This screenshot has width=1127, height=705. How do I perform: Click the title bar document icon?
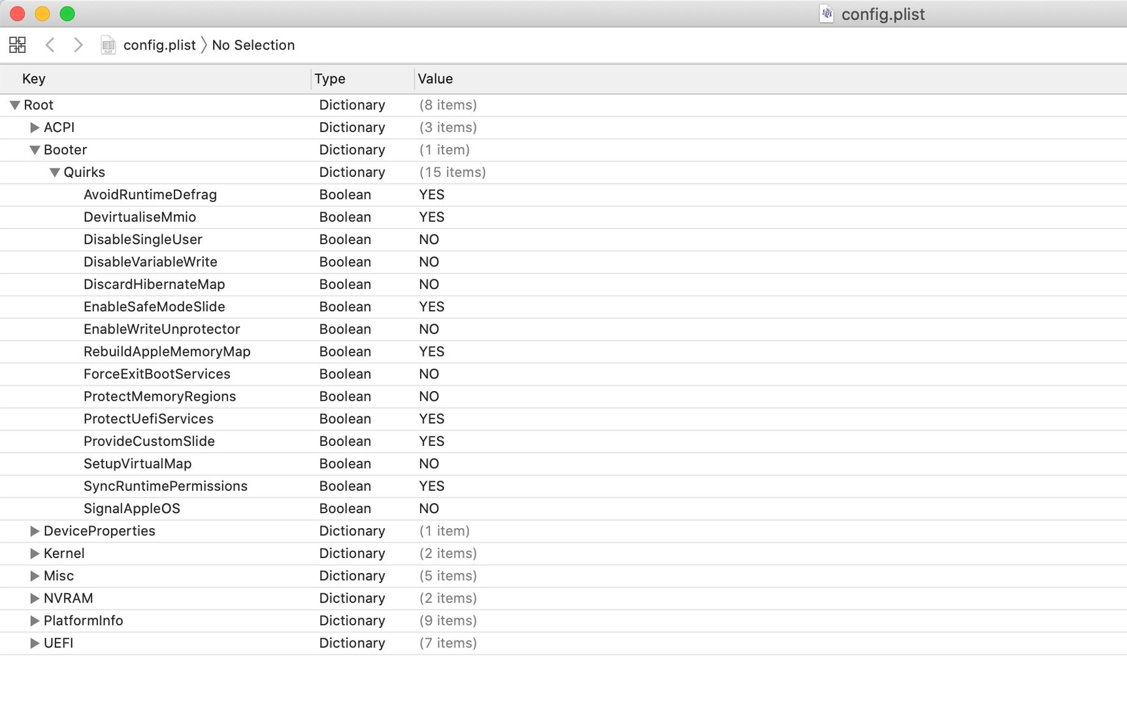[826, 14]
